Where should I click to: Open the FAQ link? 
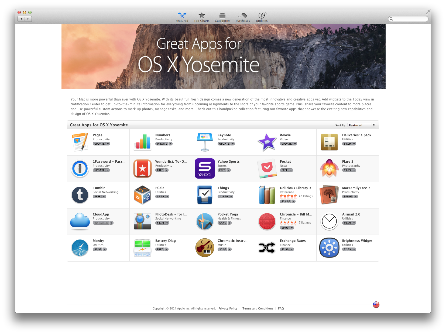pyautogui.click(x=281, y=309)
